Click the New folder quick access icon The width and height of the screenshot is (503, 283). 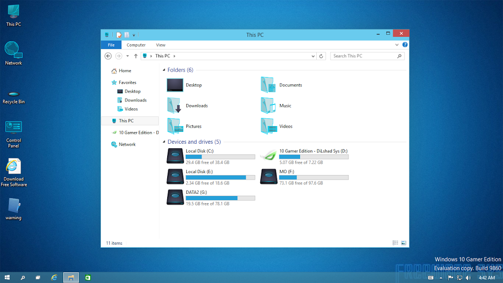click(126, 35)
